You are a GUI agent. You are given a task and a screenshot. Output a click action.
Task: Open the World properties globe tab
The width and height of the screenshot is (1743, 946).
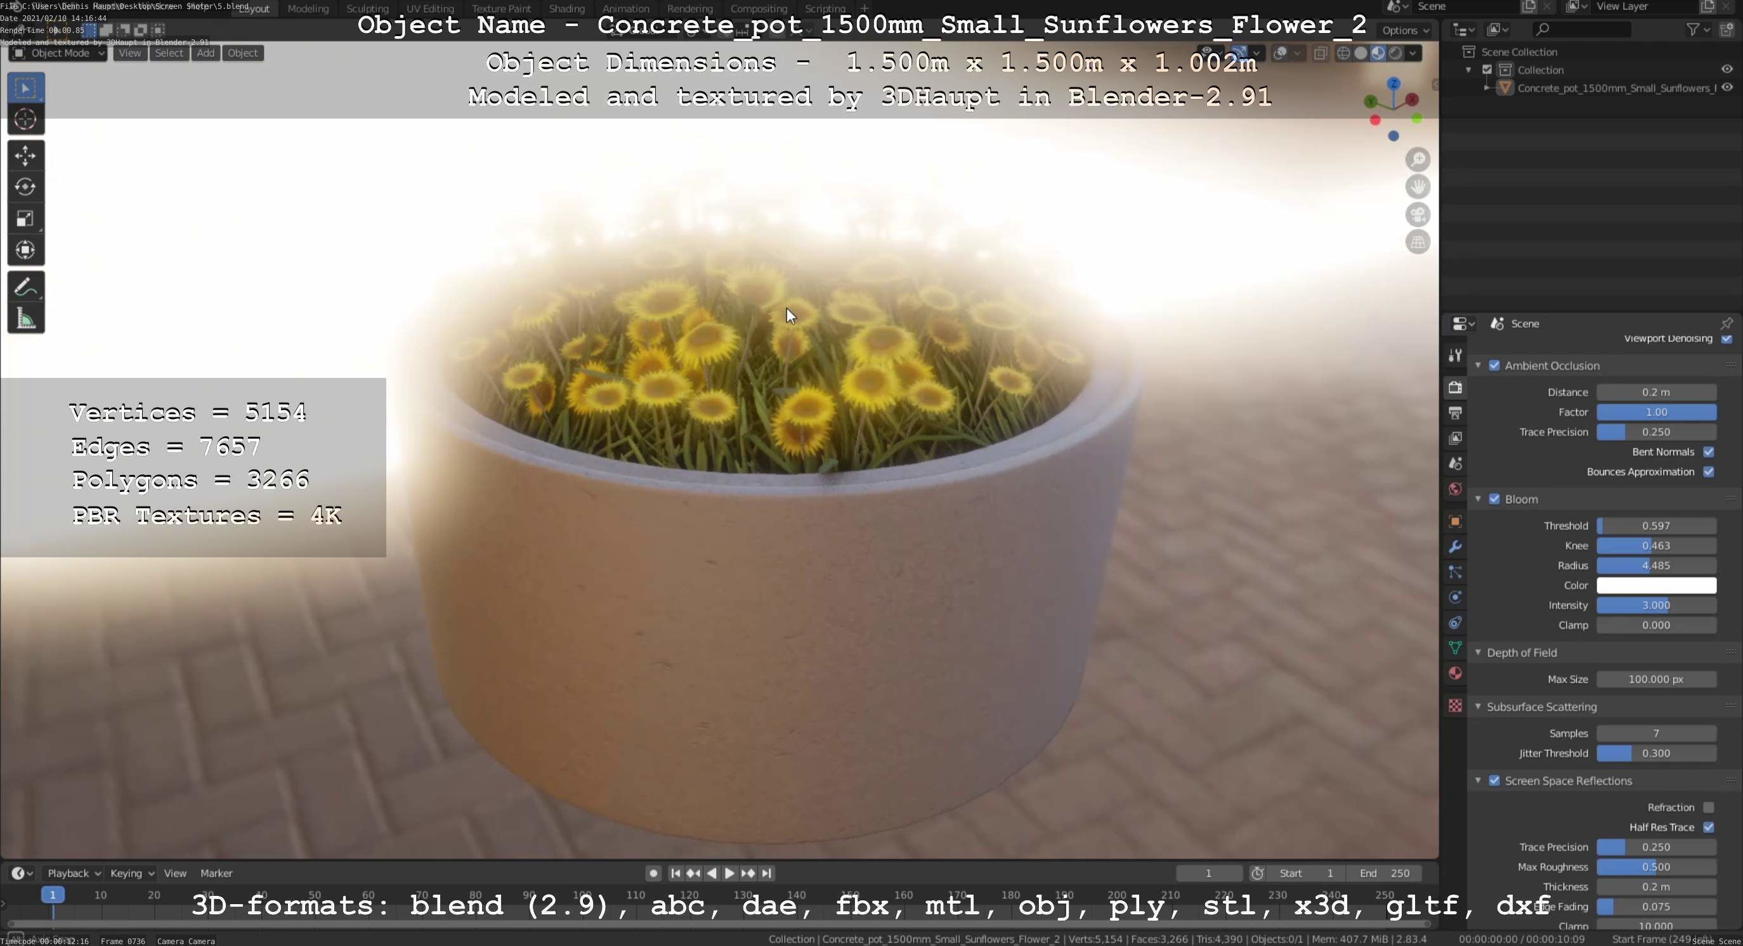1455,489
